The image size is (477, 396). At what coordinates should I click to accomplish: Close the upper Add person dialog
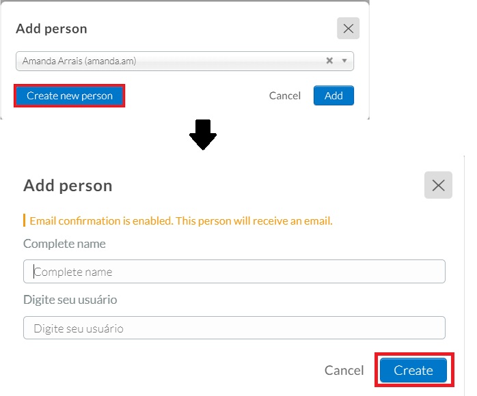[x=348, y=28]
